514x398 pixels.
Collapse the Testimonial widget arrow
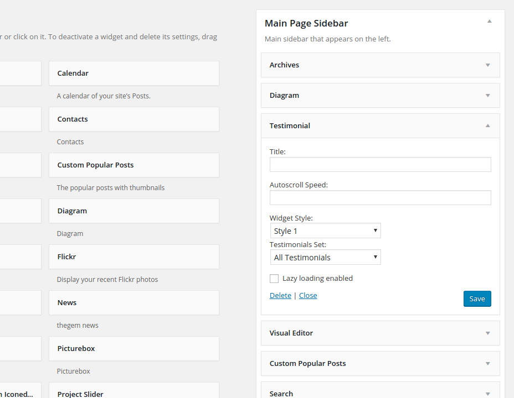pyautogui.click(x=487, y=126)
